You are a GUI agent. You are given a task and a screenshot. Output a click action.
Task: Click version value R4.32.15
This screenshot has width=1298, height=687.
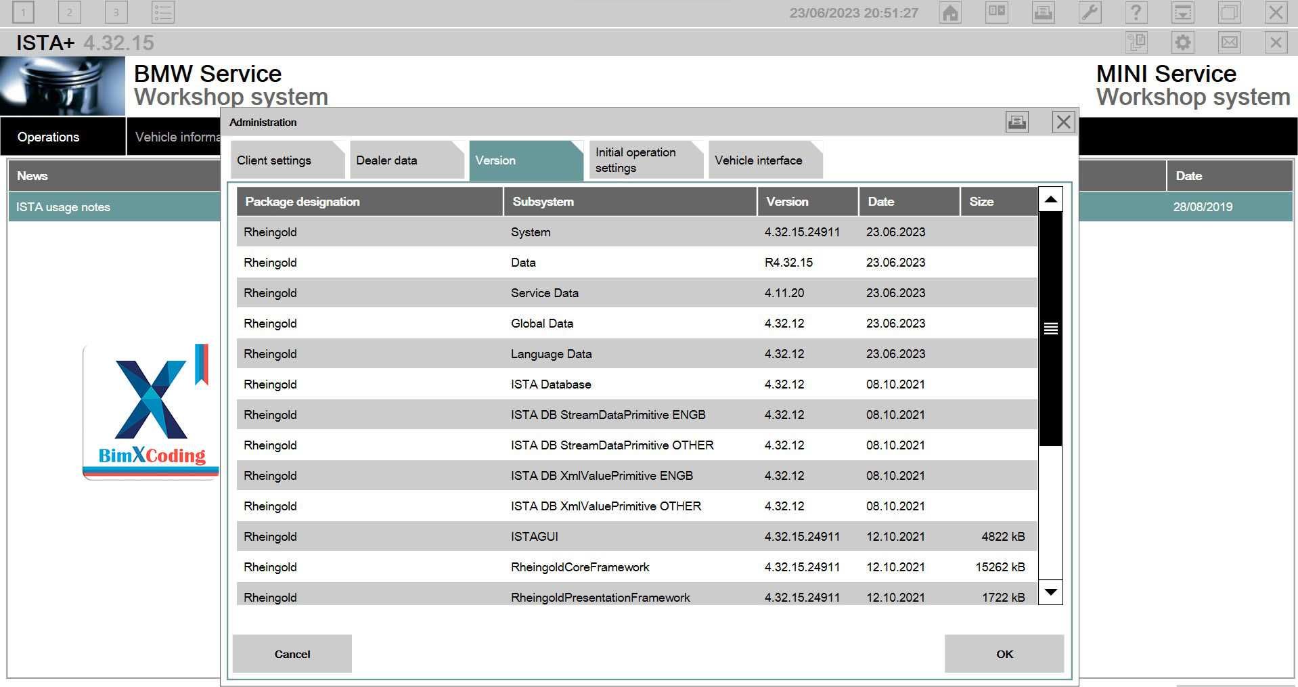point(788,263)
